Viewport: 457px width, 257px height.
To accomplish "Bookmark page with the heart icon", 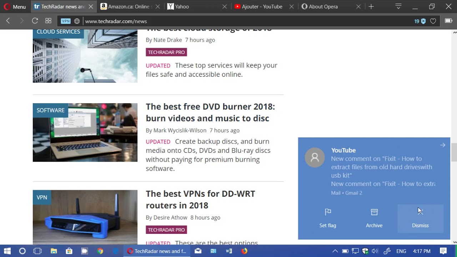I will click(433, 21).
